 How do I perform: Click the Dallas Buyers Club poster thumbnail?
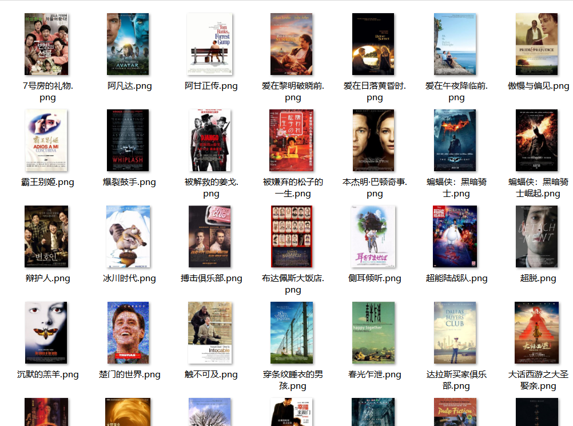[x=455, y=333]
